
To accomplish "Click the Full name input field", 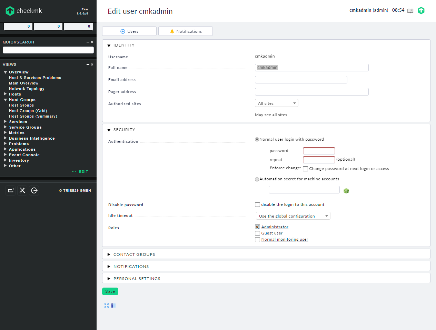I will click(x=312, y=68).
